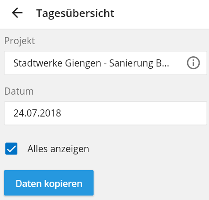The width and height of the screenshot is (209, 200).
Task: Click the empty area of the date box
Action: tap(134, 113)
